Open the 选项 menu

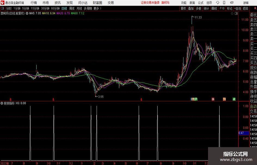[x=209, y=3]
